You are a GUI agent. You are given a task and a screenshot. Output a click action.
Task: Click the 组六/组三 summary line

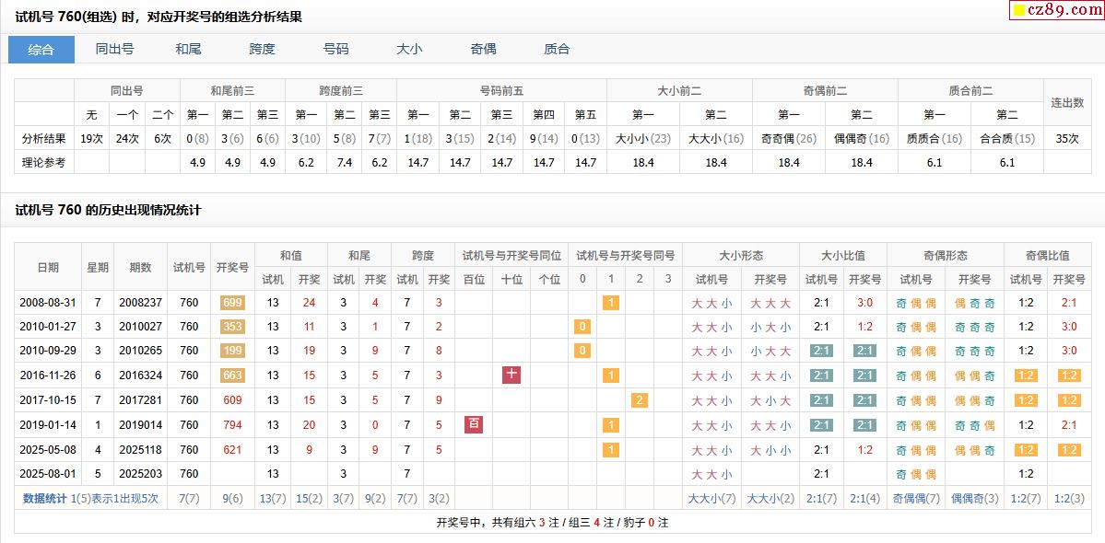coord(552,523)
